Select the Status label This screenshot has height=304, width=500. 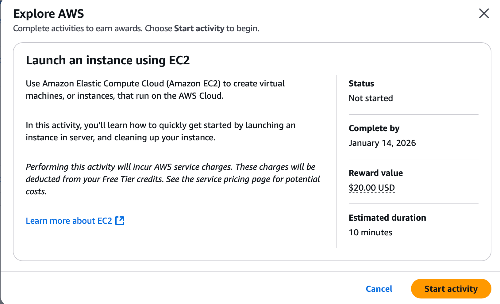tap(361, 84)
